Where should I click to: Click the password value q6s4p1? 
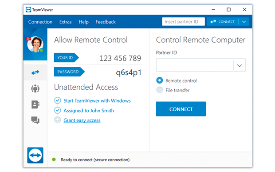pos(129,72)
